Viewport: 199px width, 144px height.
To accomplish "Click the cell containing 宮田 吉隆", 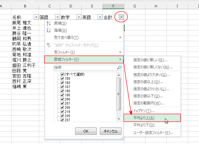I will (x=25, y=76).
